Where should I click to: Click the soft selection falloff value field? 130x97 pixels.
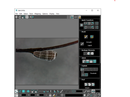point(79,91)
